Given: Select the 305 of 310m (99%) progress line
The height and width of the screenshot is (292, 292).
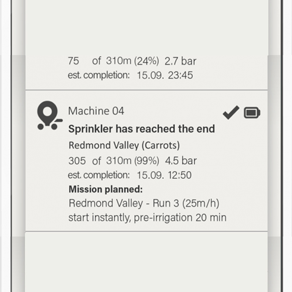Looking at the screenshot, I should click(x=114, y=161).
